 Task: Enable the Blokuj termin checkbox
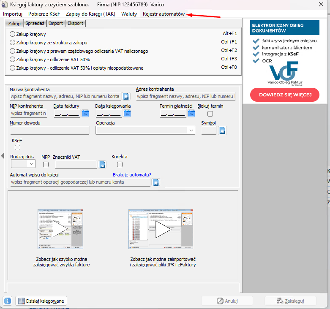pyautogui.click(x=210, y=114)
